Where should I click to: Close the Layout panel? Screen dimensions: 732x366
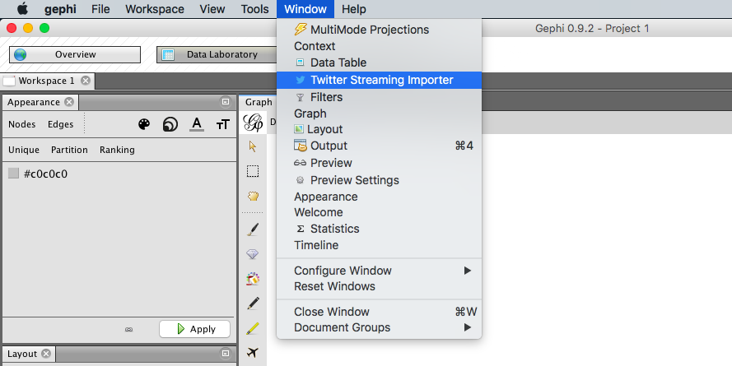pyautogui.click(x=46, y=354)
